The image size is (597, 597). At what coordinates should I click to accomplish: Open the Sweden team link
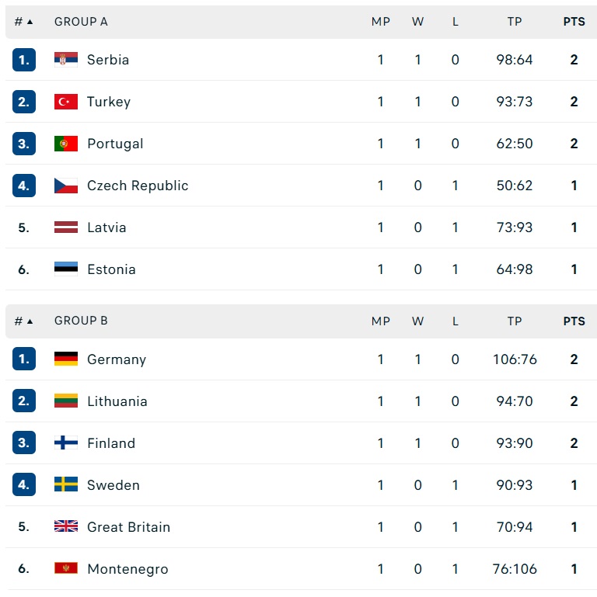(113, 484)
